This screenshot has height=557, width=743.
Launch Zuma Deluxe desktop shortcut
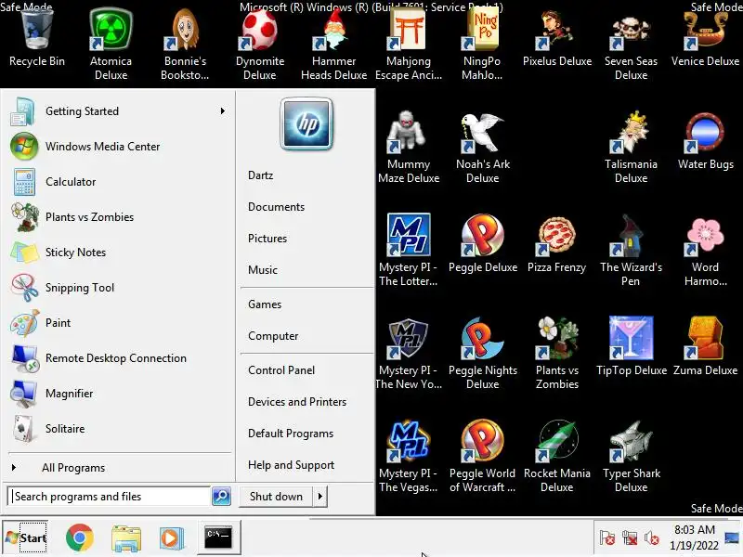(x=705, y=348)
